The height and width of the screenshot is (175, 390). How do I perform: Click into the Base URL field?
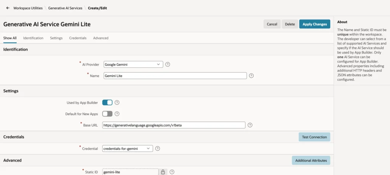coord(174,125)
